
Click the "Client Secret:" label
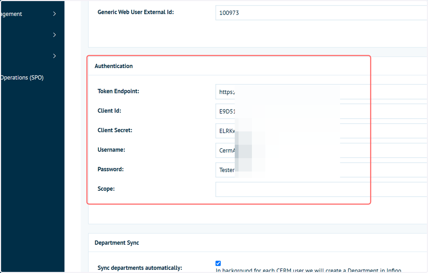pos(115,130)
